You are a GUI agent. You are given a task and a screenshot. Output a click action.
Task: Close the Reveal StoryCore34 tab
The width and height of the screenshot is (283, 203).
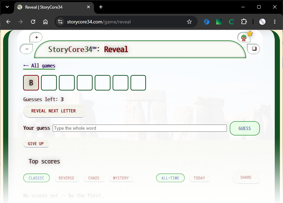coord(88,7)
